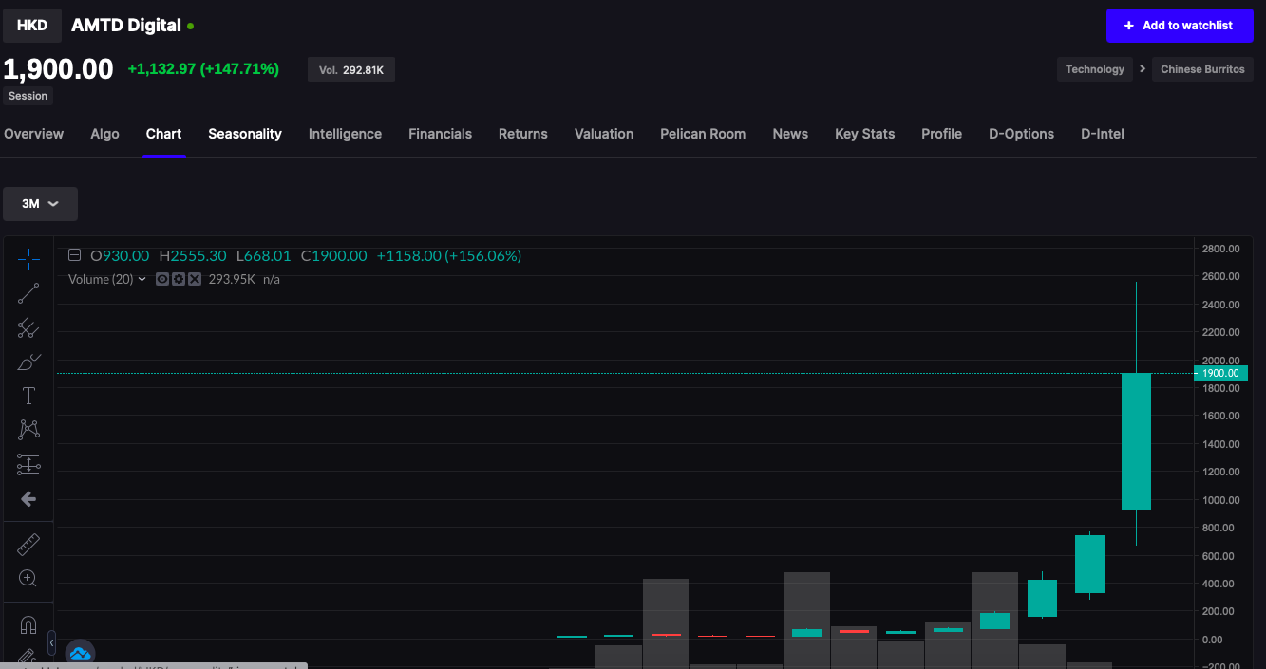
Task: Select the Chart tab
Action: pyautogui.click(x=163, y=134)
